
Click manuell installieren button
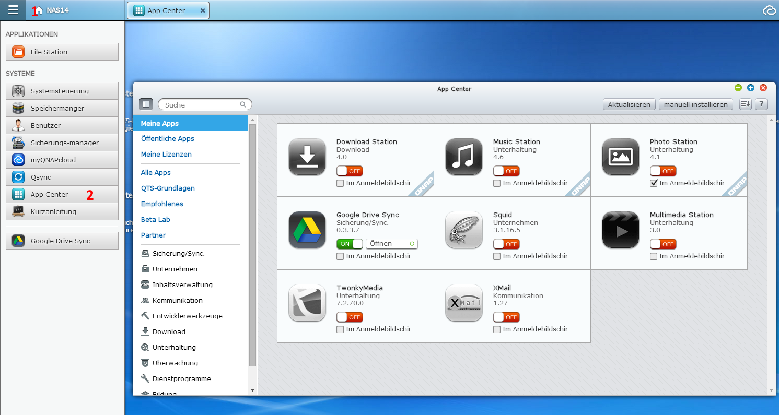click(x=696, y=104)
